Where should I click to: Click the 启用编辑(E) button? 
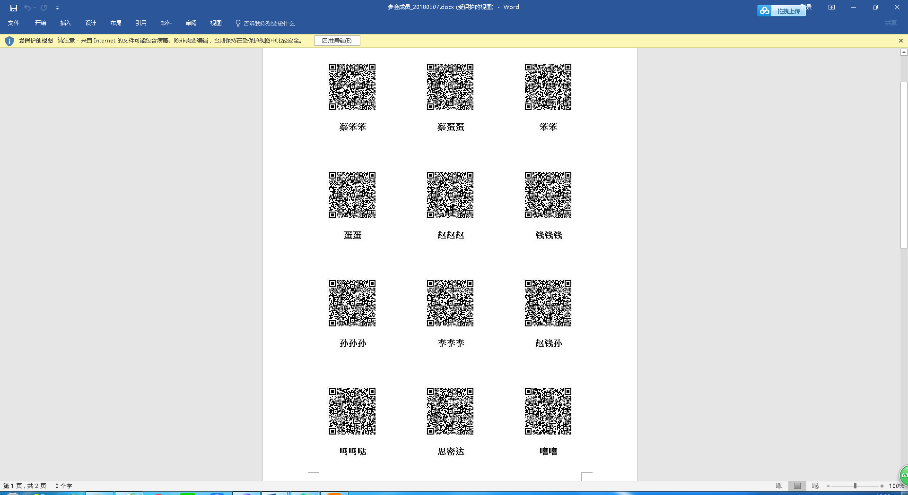pyautogui.click(x=337, y=41)
